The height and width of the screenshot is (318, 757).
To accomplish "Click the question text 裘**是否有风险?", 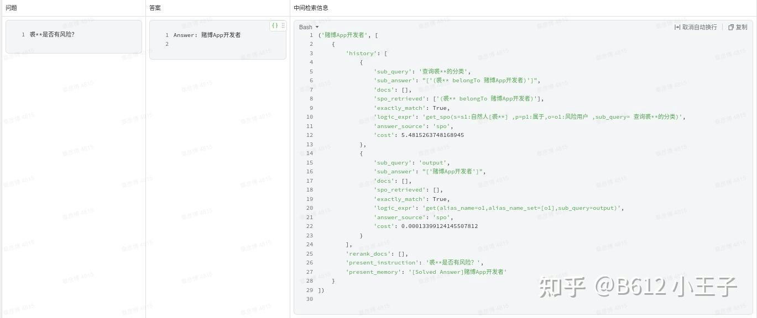I will 52,34.
